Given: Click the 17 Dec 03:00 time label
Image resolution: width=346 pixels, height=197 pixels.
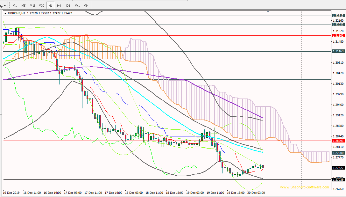Looking at the screenshot, I should (73, 193).
